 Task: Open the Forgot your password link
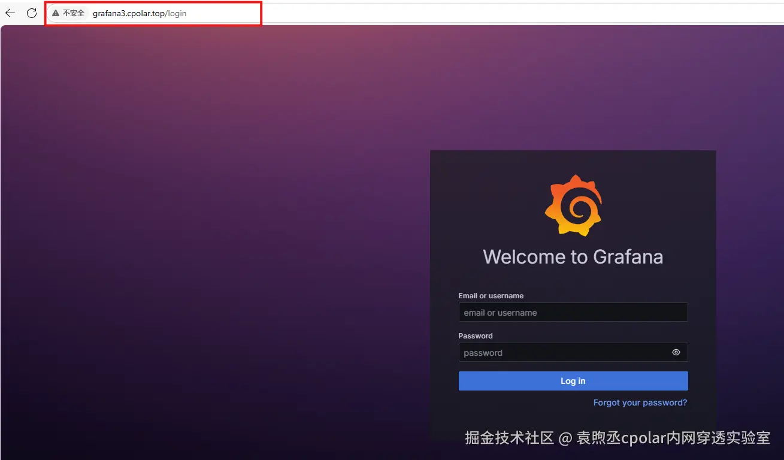(640, 402)
